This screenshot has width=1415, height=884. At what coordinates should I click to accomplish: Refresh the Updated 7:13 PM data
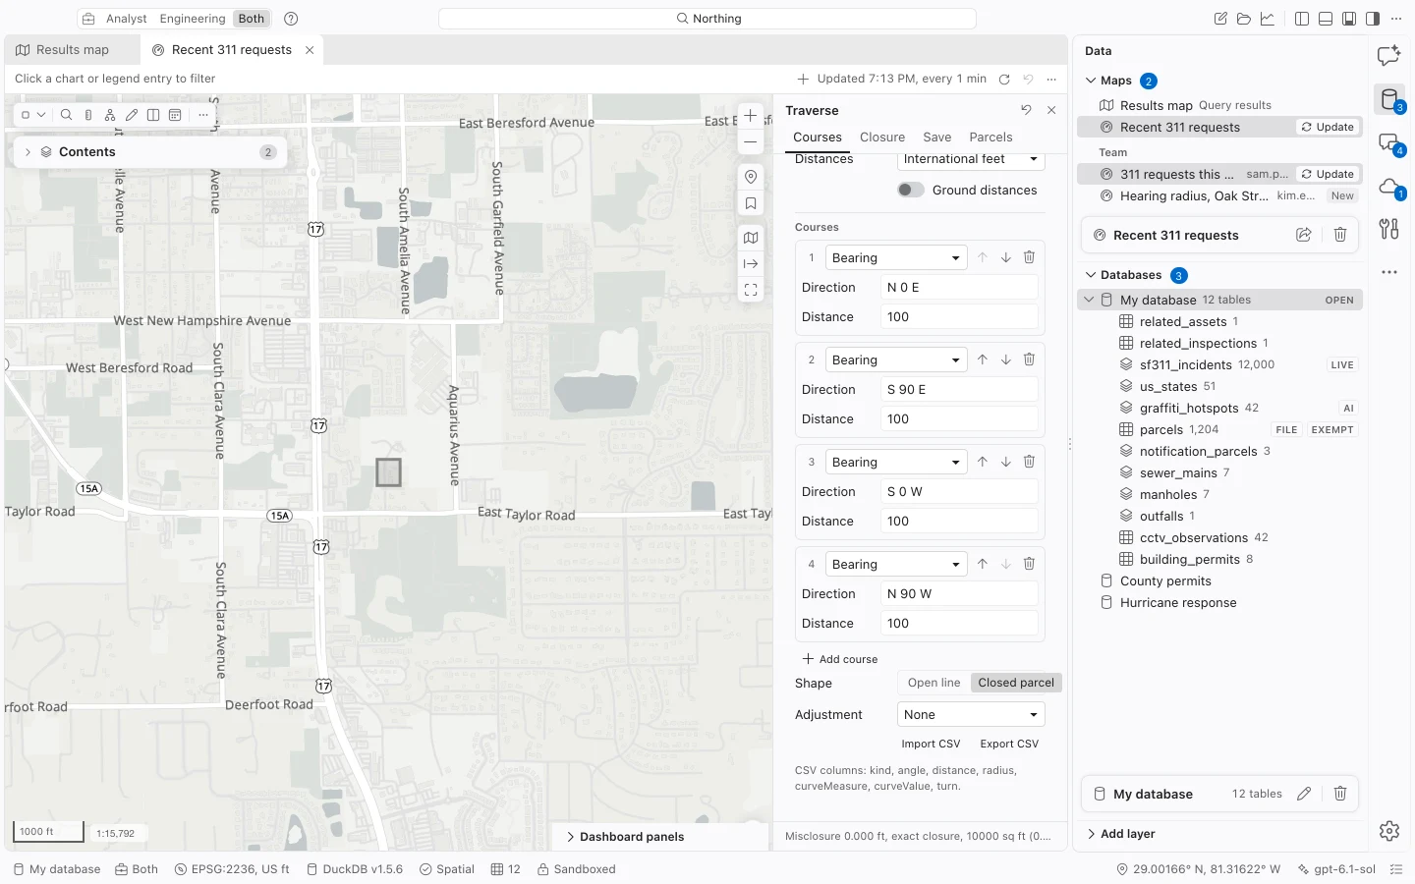(x=1004, y=79)
